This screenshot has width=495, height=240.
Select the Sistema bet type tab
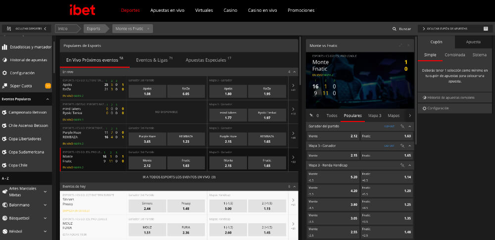(480, 55)
